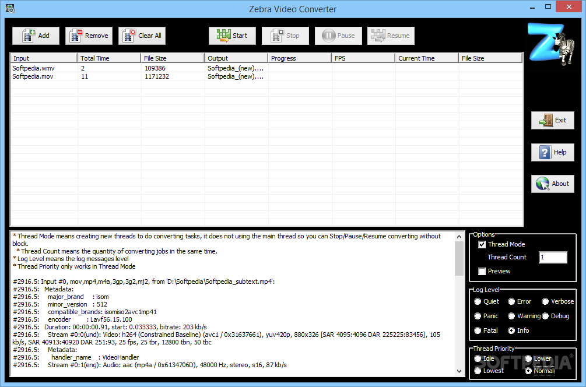The image size is (586, 387).
Task: Exit the application via Exit button
Action: [x=552, y=120]
